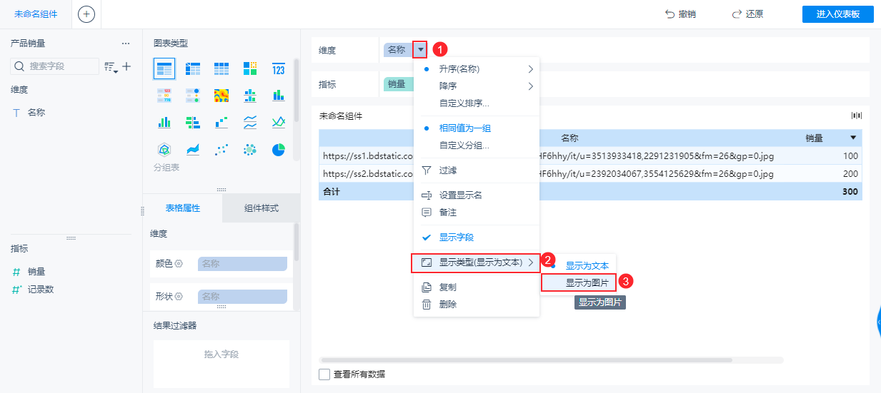Screen dimensions: 881x393
Task: Click the 销量 pill in 指标 row
Action: click(399, 84)
